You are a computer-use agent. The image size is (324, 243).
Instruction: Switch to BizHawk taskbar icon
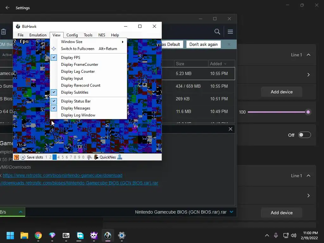[x=108, y=235]
